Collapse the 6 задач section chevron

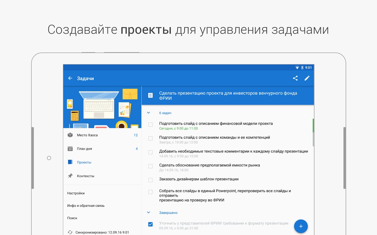tap(148, 113)
